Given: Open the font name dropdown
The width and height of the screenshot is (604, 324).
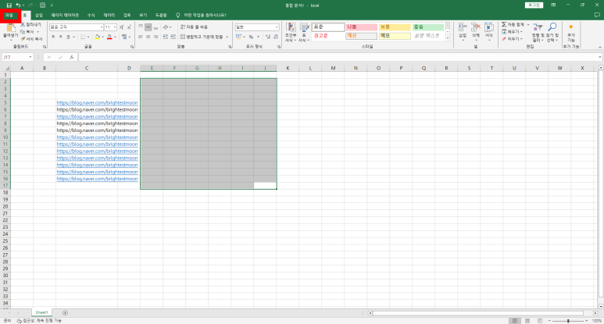Looking at the screenshot, I should click(102, 27).
